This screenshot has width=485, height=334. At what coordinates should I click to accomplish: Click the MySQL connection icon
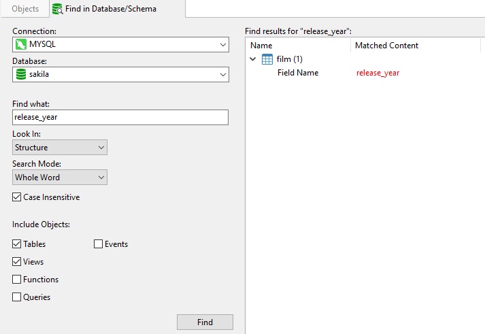click(x=20, y=44)
